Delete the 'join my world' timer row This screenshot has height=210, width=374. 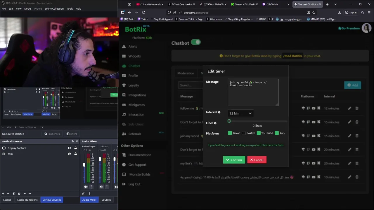click(x=357, y=136)
